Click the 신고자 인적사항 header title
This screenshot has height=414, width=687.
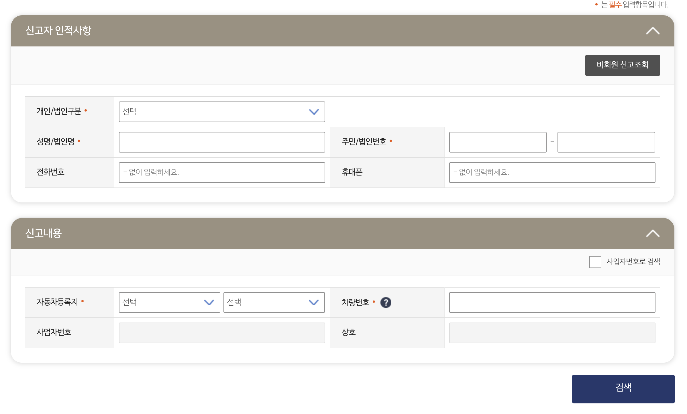[58, 31]
